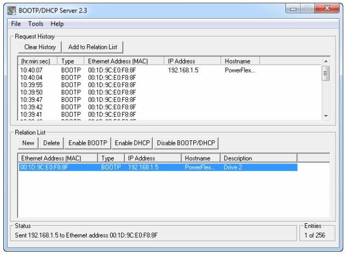Screen dimensions: 346x255
Task: Click the BOOTP/DHCP Server app icon in title bar
Action: pos(11,10)
